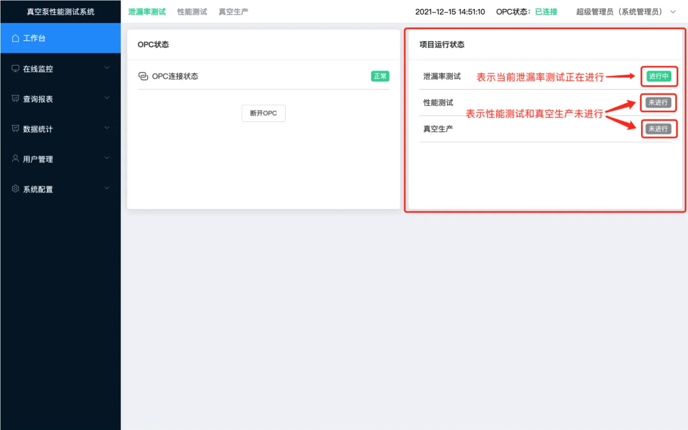The height and width of the screenshot is (430, 688).
Task: Switch to the 真空生产 tab
Action: point(233,12)
